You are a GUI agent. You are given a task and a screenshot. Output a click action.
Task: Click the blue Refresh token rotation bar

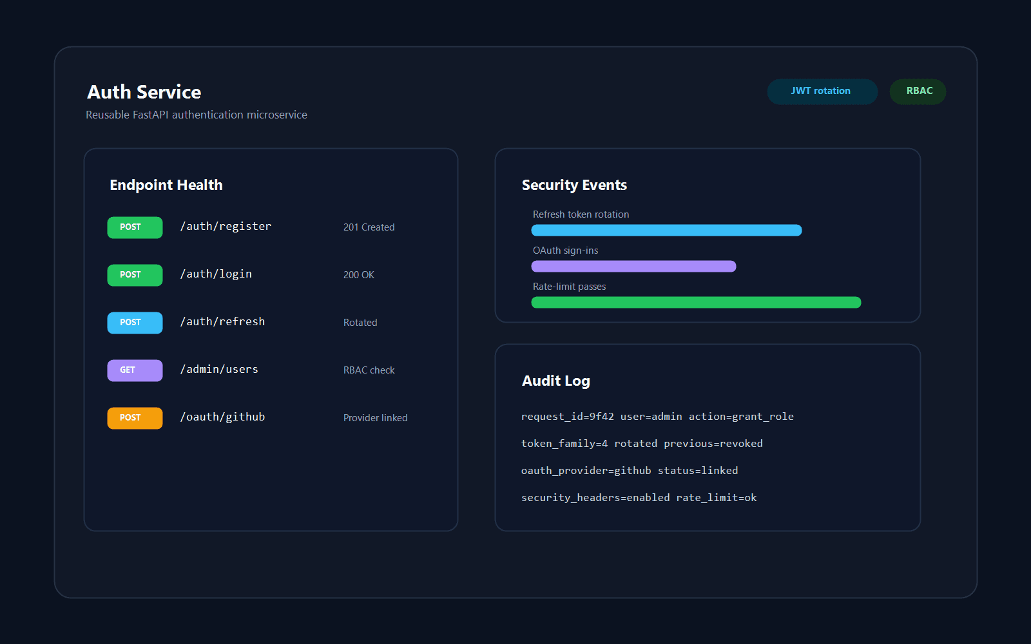click(x=666, y=231)
